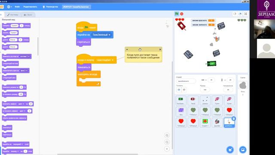This screenshot has width=275, height=155.
Task: Click the Scratch logo in the menu bar
Action: (x=2, y=7)
